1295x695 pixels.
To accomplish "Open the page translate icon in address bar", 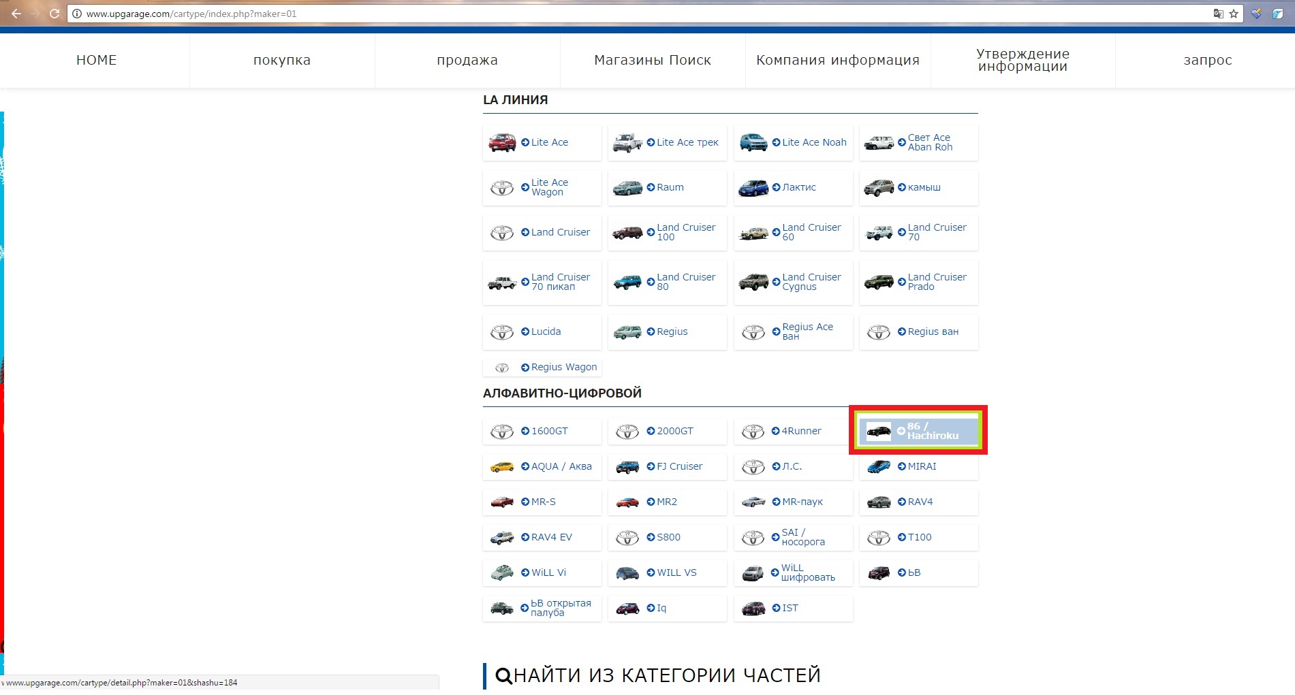I will (1218, 14).
